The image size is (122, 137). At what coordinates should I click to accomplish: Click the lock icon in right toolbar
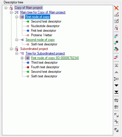[x=116, y=28]
